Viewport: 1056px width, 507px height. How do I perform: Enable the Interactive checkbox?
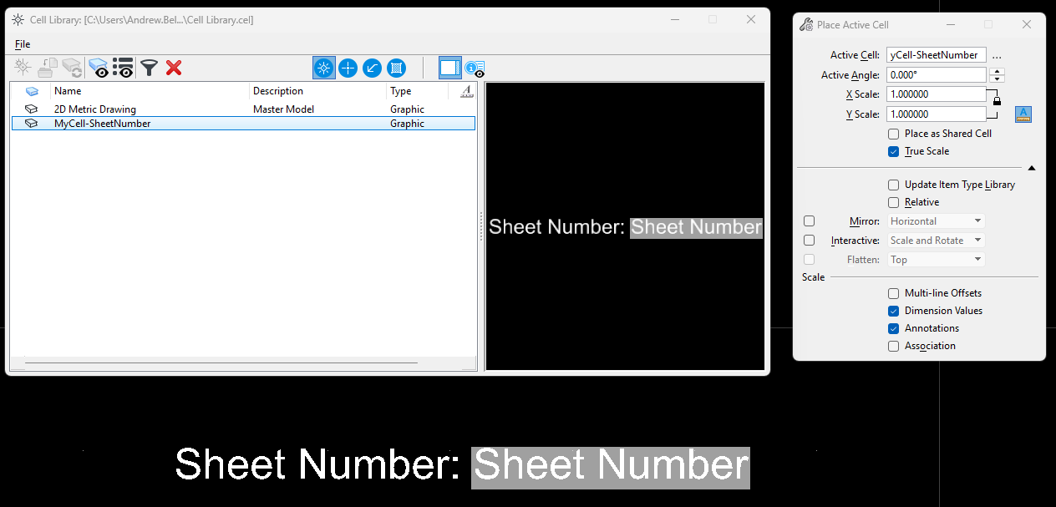pos(809,241)
